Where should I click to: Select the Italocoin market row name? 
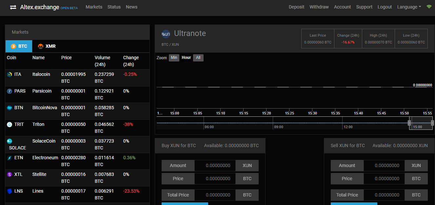point(41,75)
